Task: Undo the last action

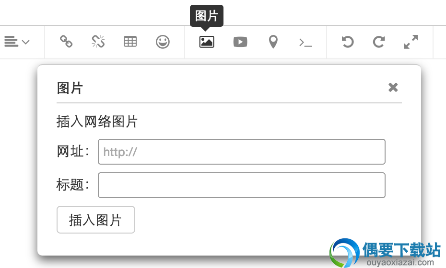Action: coord(347,42)
